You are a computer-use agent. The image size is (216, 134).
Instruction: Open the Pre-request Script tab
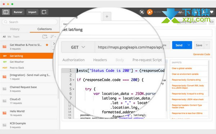(x=147, y=60)
